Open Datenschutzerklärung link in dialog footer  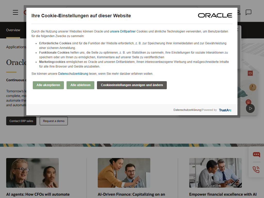click(x=187, y=110)
